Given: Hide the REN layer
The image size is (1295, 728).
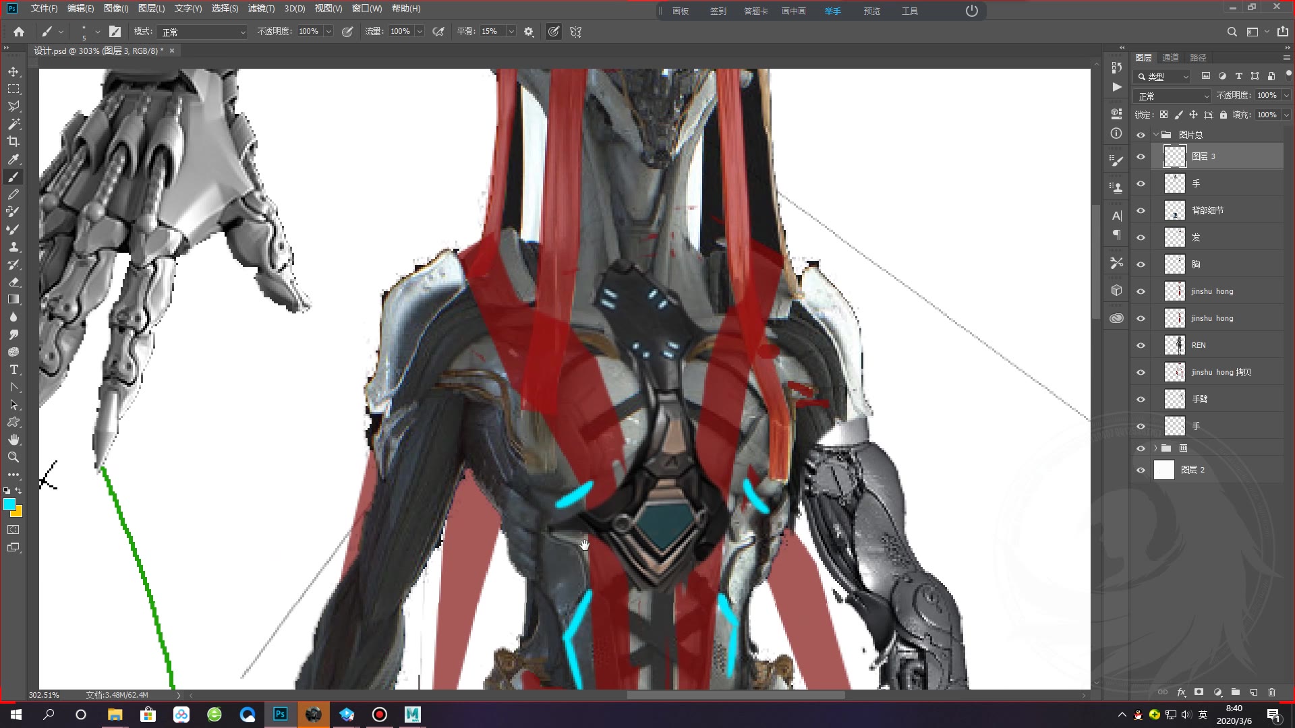Looking at the screenshot, I should click(1141, 345).
